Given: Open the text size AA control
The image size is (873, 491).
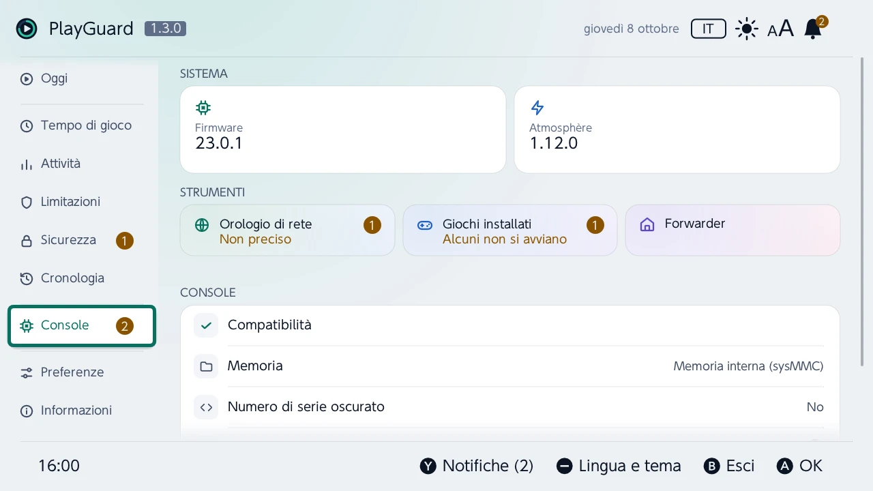Looking at the screenshot, I should point(780,29).
